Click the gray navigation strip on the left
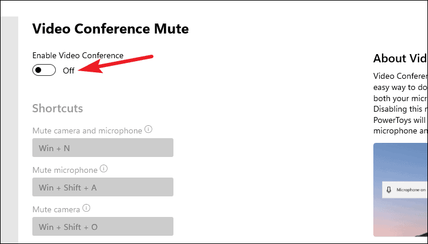This screenshot has height=244, width=428. [9, 129]
